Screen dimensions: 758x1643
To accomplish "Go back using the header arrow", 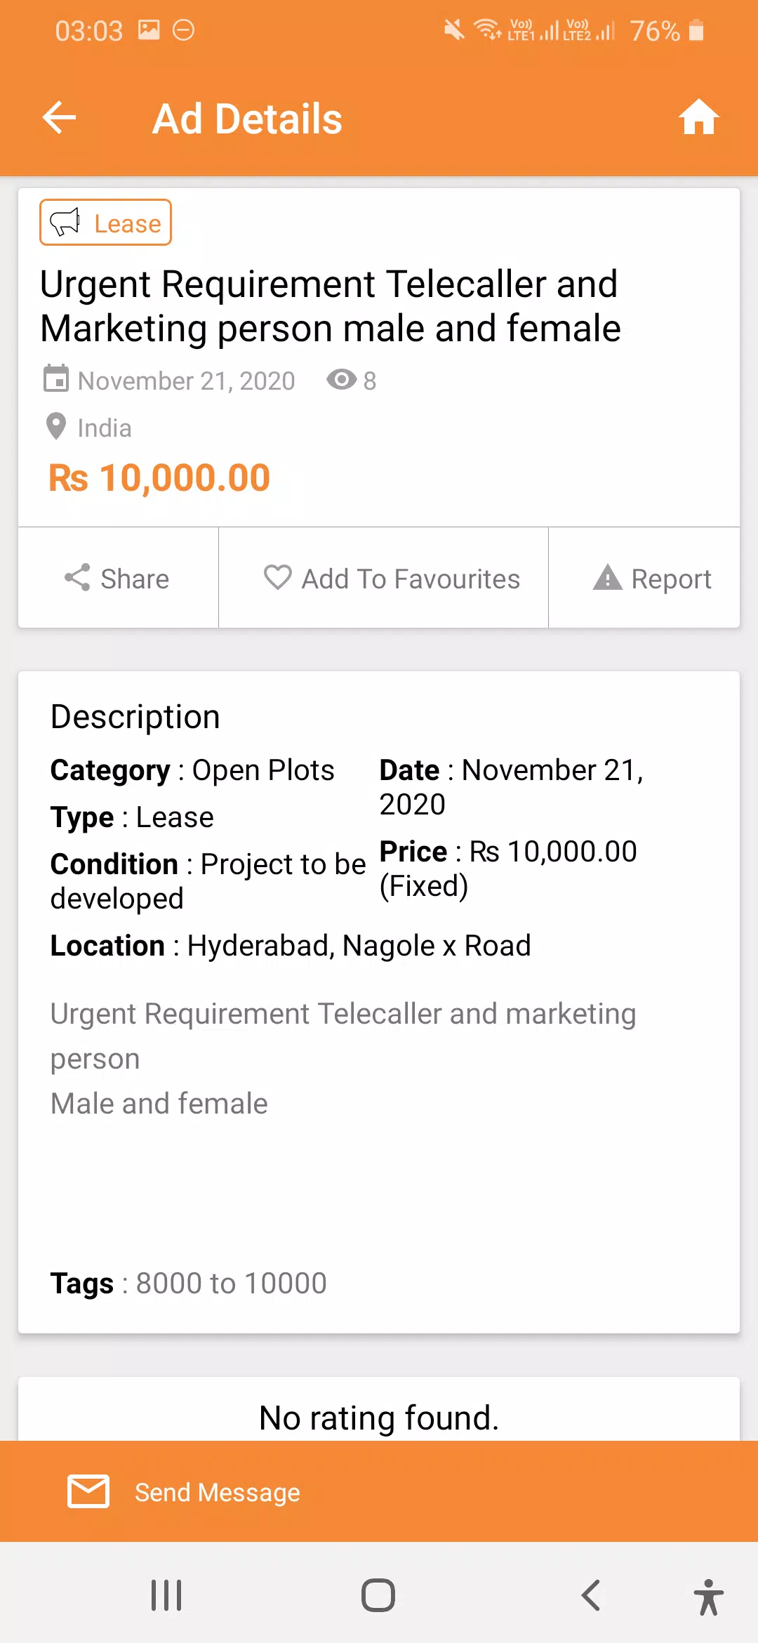I will pos(59,117).
